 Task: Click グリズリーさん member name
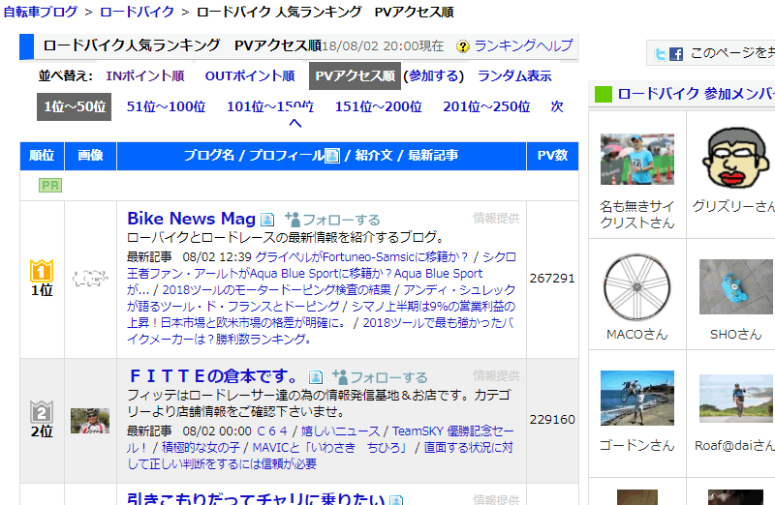[733, 206]
